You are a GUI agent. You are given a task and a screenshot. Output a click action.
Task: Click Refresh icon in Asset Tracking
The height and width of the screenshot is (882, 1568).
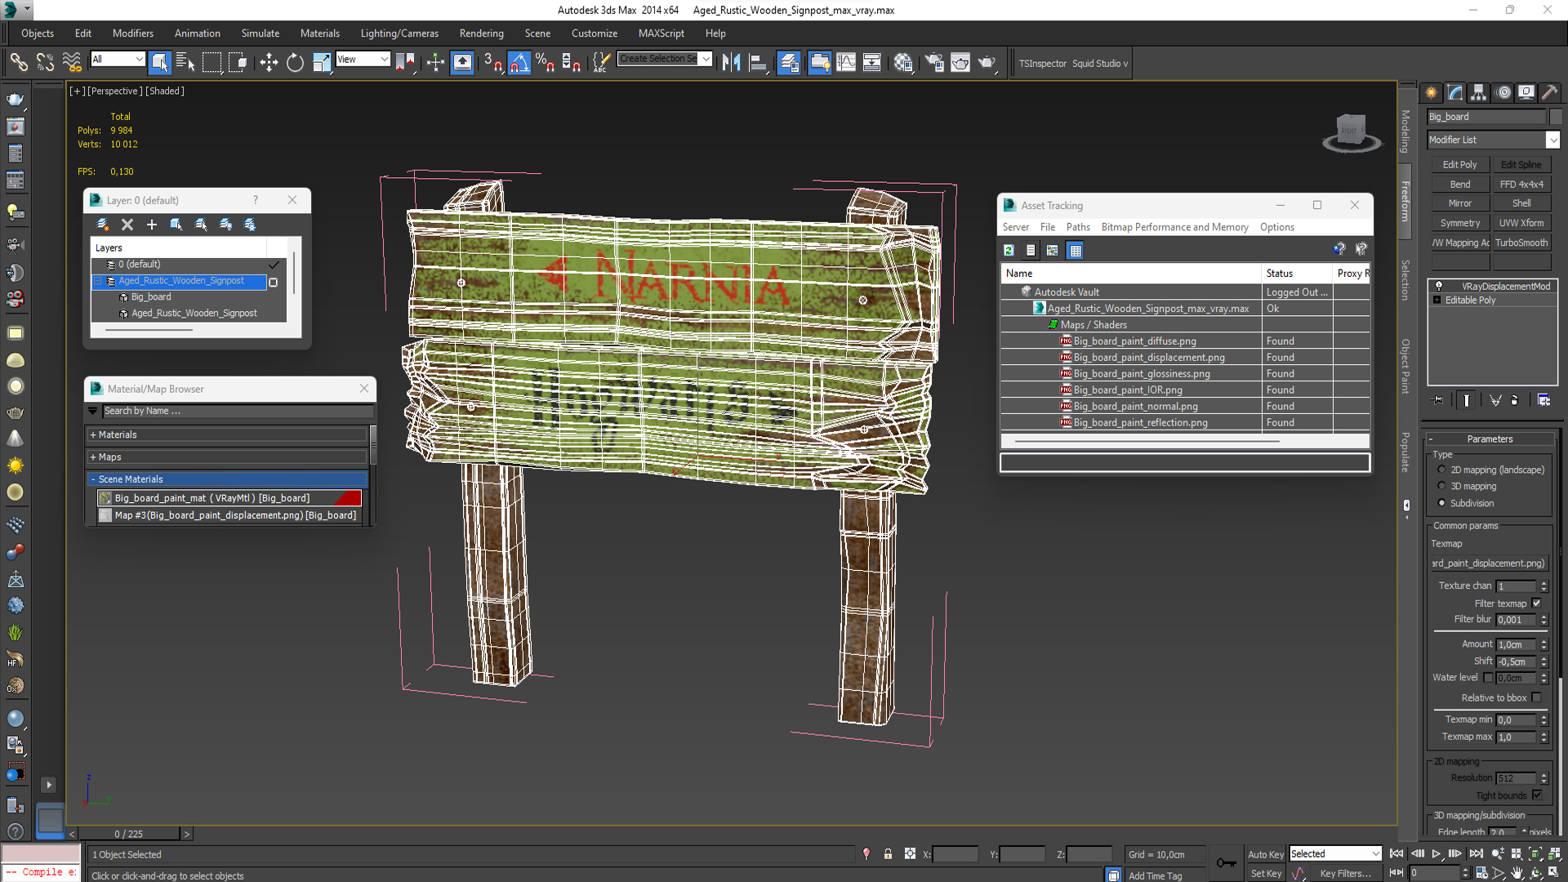1009,251
